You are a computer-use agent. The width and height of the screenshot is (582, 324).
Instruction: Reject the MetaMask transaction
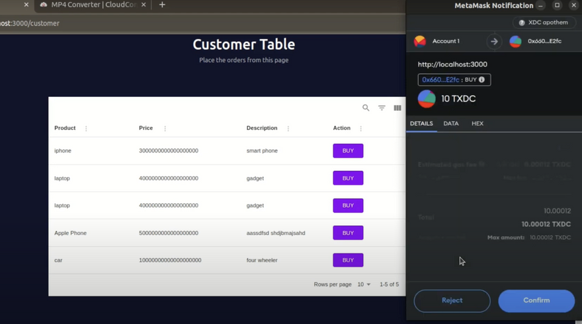[452, 300]
